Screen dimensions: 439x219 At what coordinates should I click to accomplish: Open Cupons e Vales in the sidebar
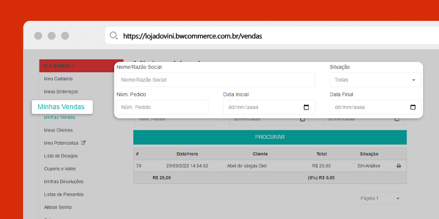[x=60, y=169]
